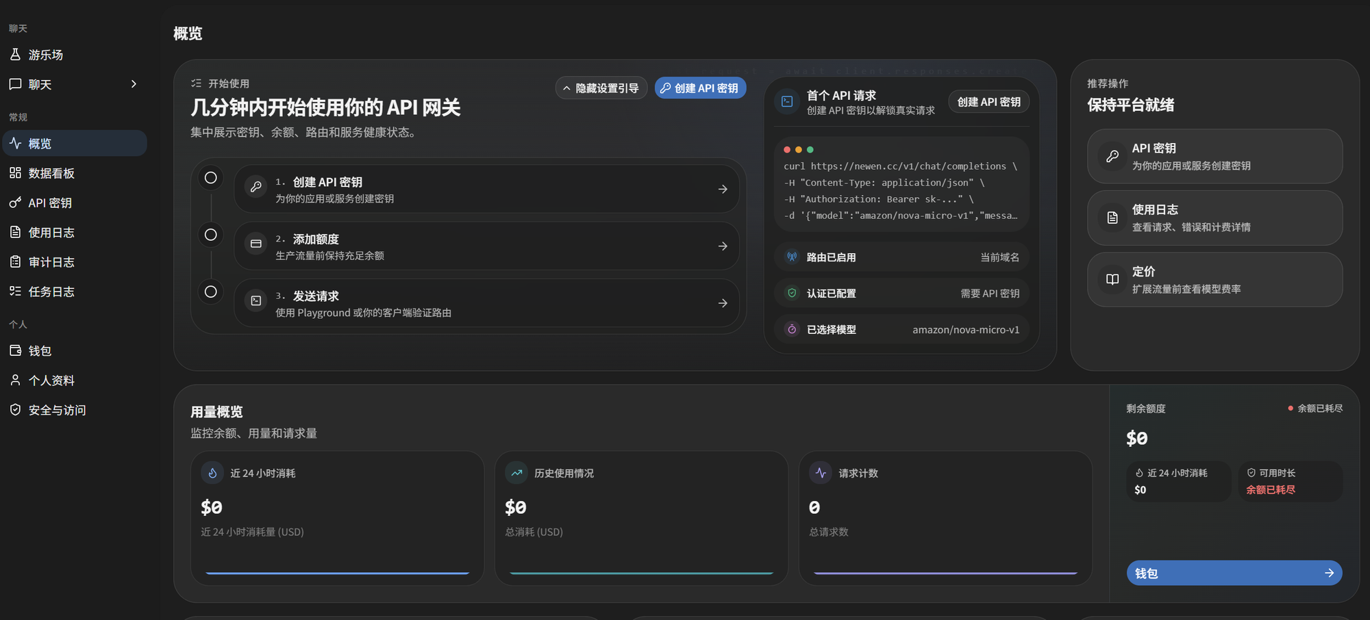The image size is (1370, 620).
Task: Open the 创建 API 密钥 step arrow
Action: pos(723,189)
